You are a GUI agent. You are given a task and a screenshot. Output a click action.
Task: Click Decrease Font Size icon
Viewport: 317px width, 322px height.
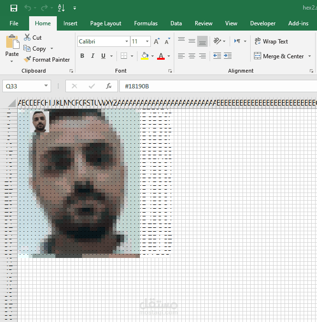click(x=168, y=41)
